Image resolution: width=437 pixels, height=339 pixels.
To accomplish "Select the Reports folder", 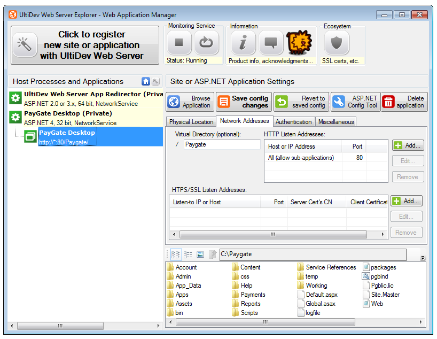I will click(246, 304).
